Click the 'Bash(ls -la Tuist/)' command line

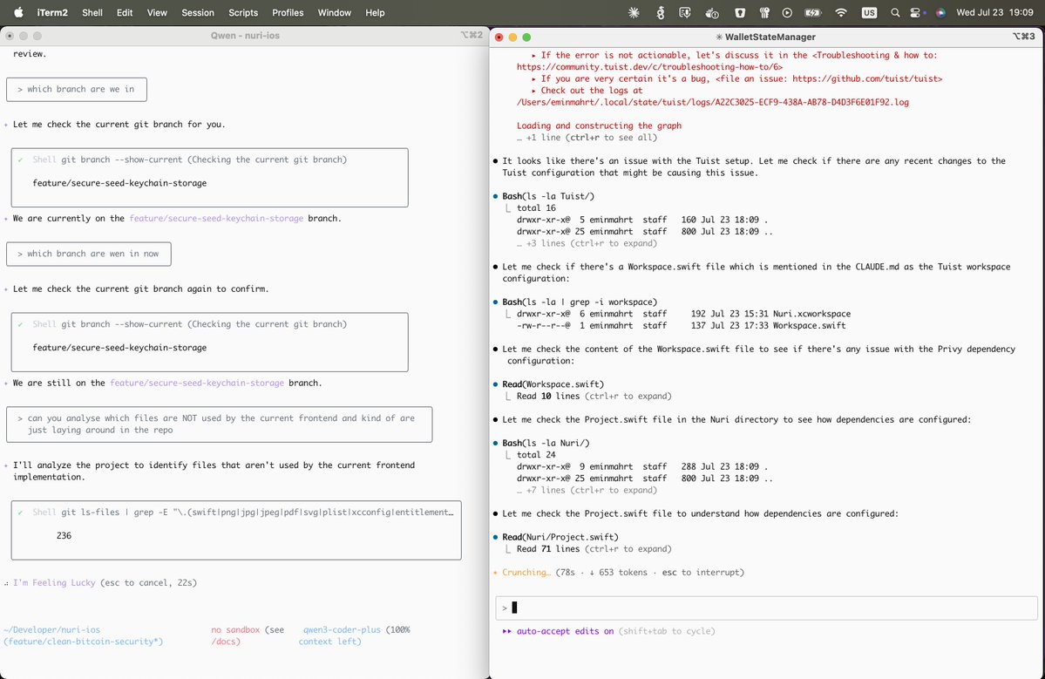[548, 196]
